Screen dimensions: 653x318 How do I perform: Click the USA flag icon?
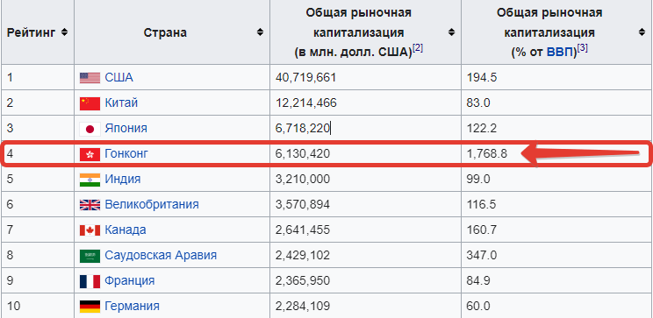pos(90,78)
